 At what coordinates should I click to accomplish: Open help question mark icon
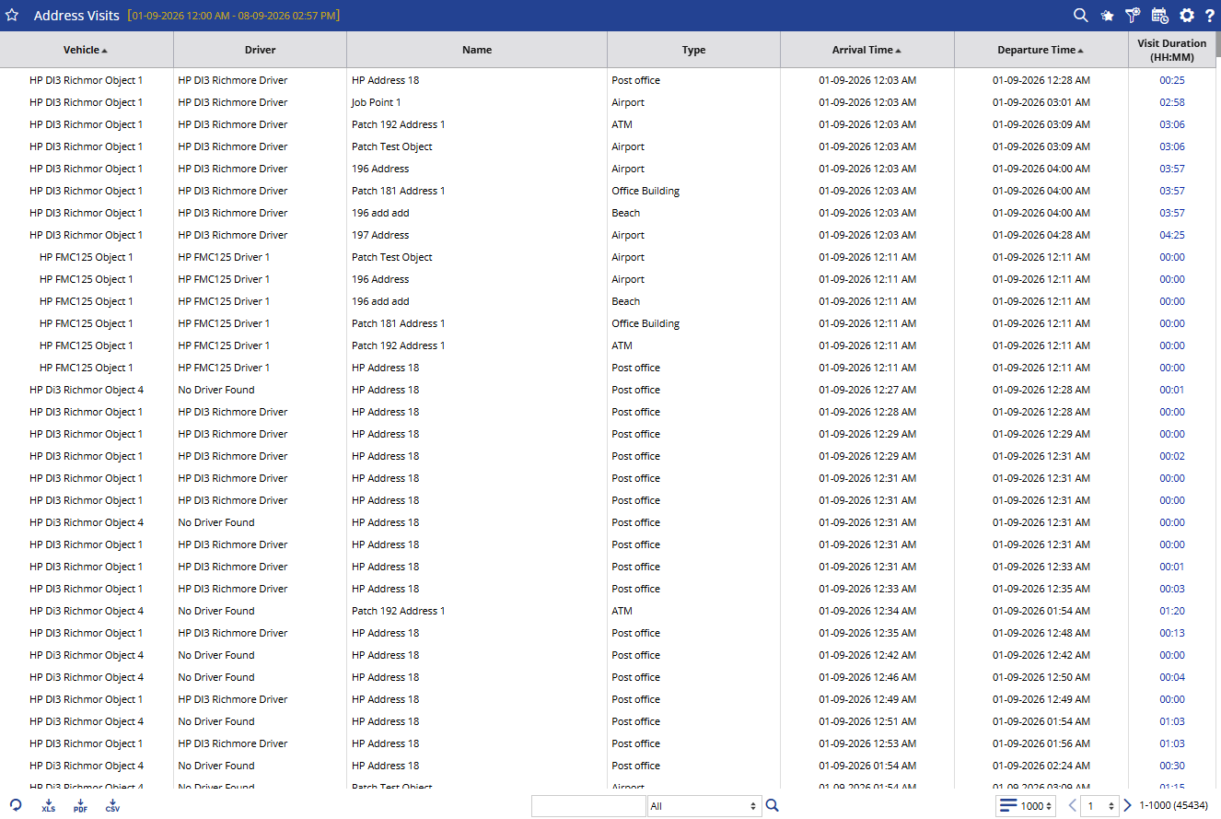tap(1210, 16)
